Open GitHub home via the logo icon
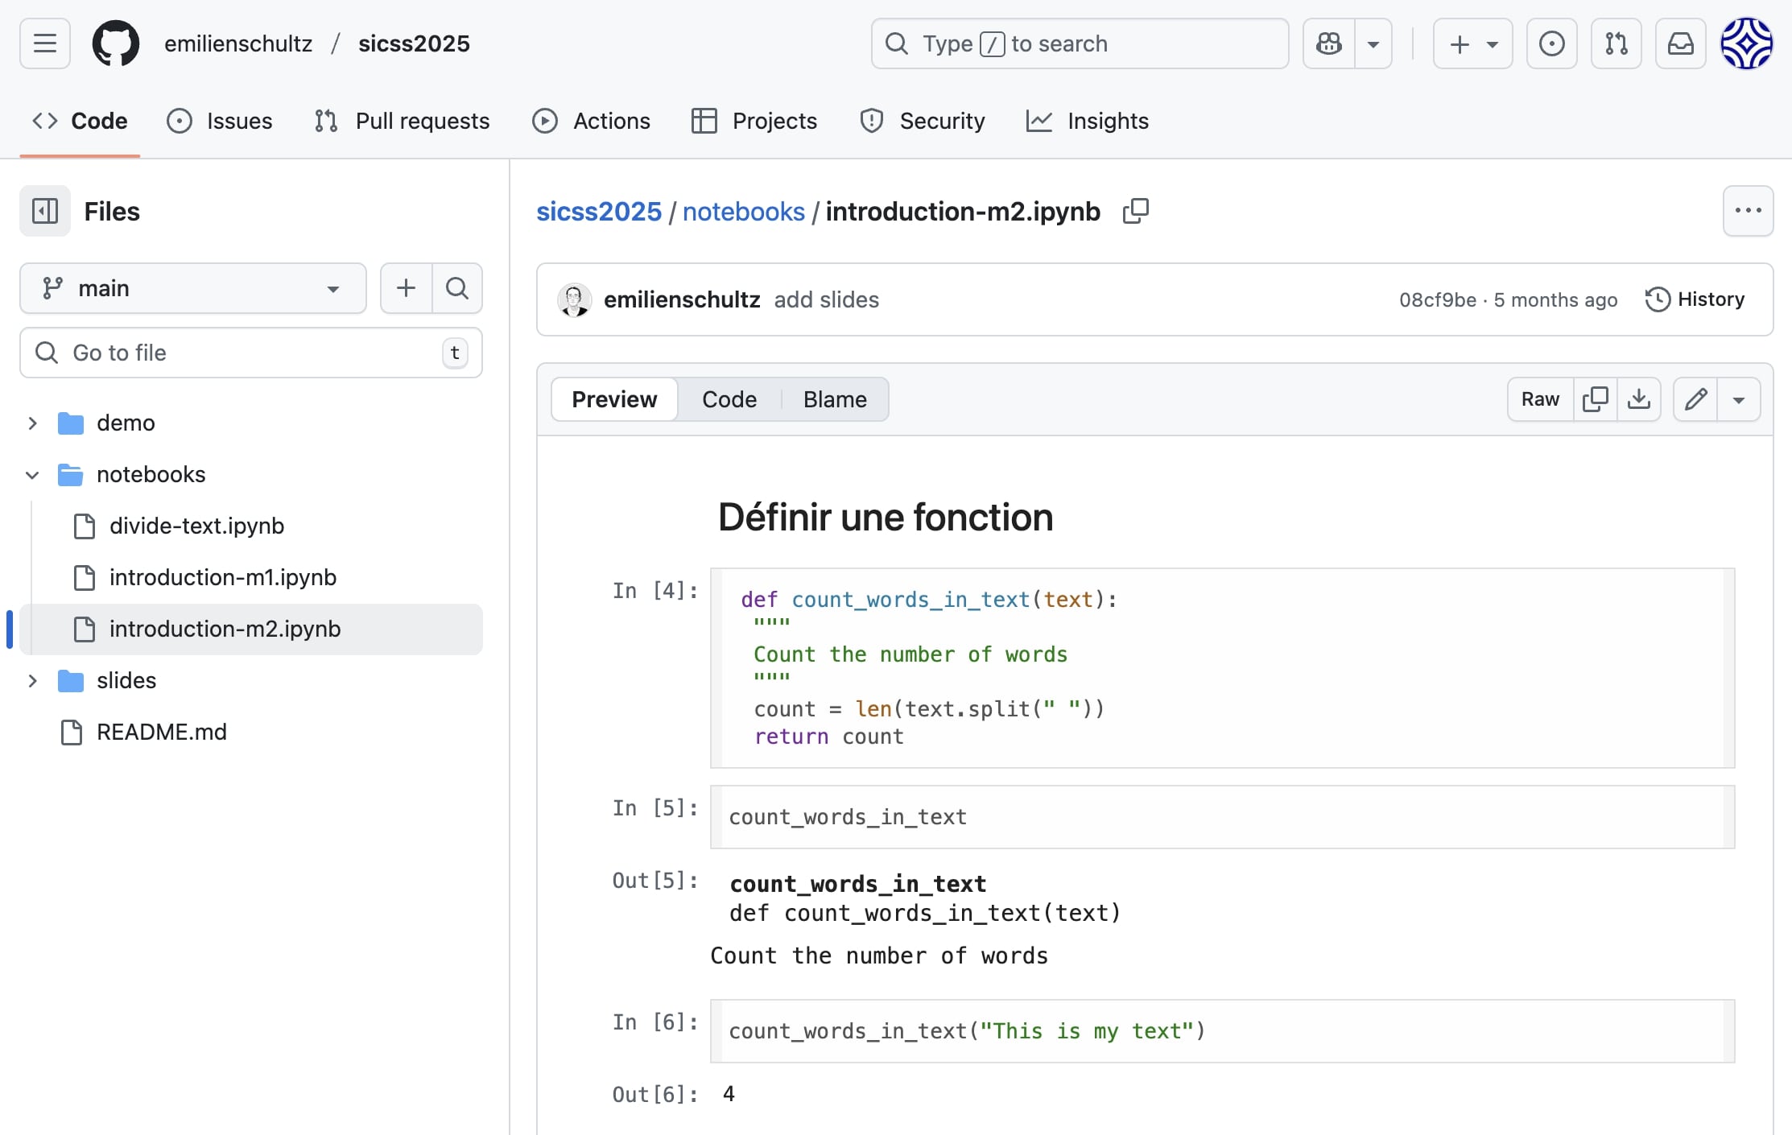 tap(115, 43)
